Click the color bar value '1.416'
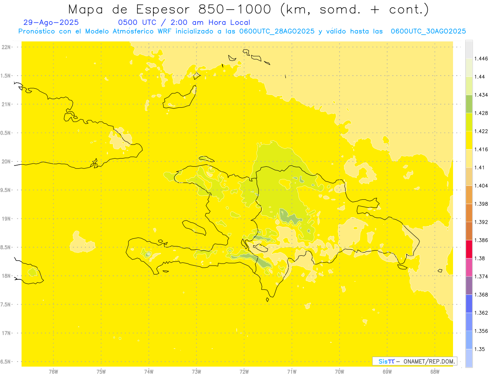This screenshot has height=377, width=488. 482,149
